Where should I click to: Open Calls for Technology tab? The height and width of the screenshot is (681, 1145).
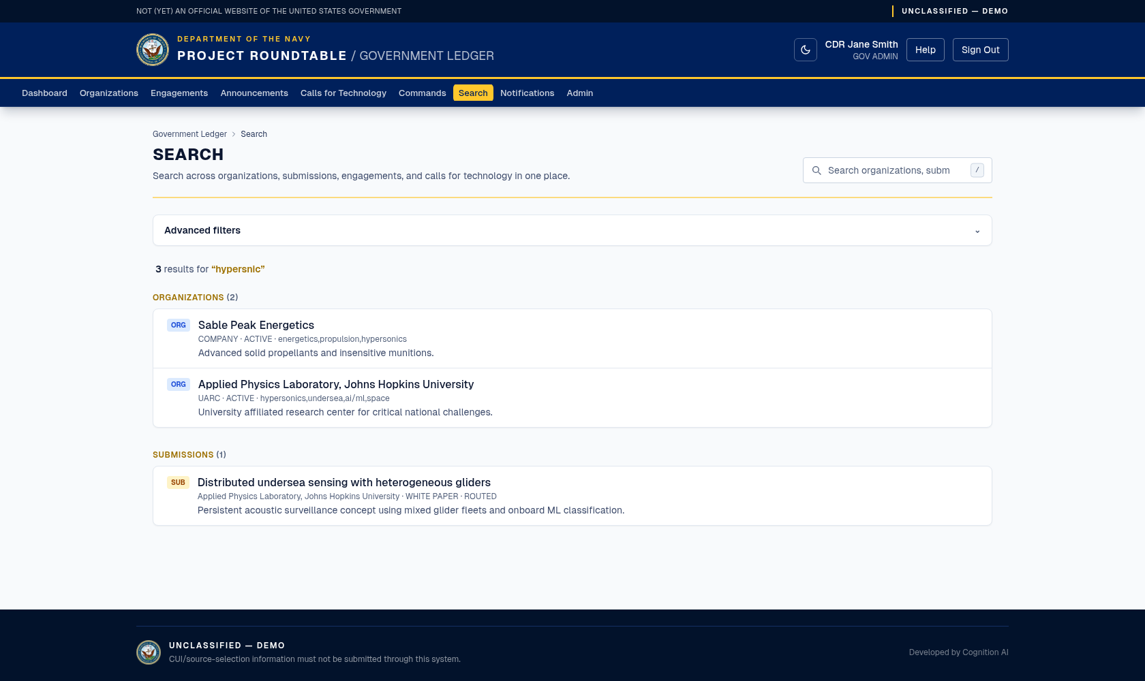[343, 93]
